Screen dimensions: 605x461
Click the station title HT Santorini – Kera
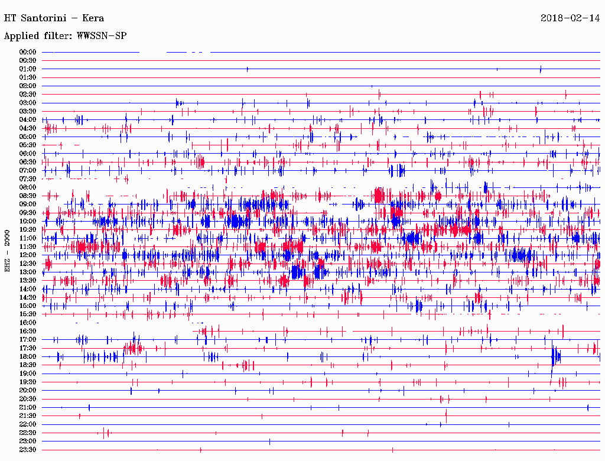(54, 18)
